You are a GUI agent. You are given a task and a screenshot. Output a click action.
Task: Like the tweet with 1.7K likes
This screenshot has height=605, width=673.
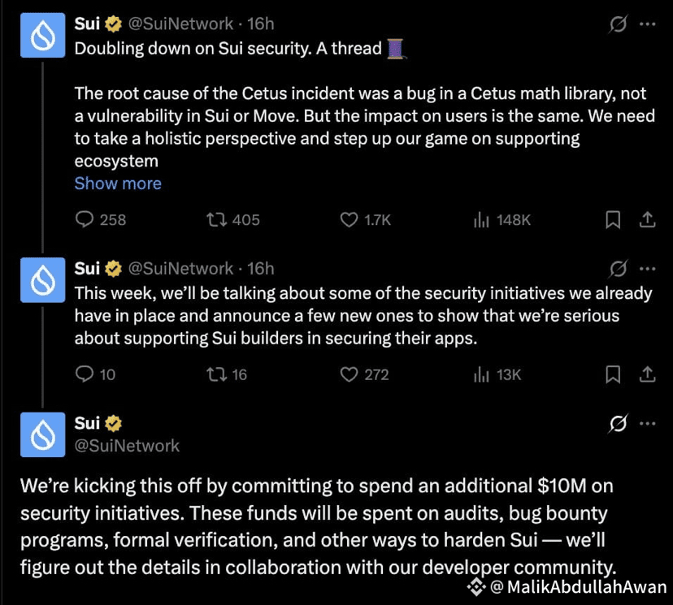349,219
